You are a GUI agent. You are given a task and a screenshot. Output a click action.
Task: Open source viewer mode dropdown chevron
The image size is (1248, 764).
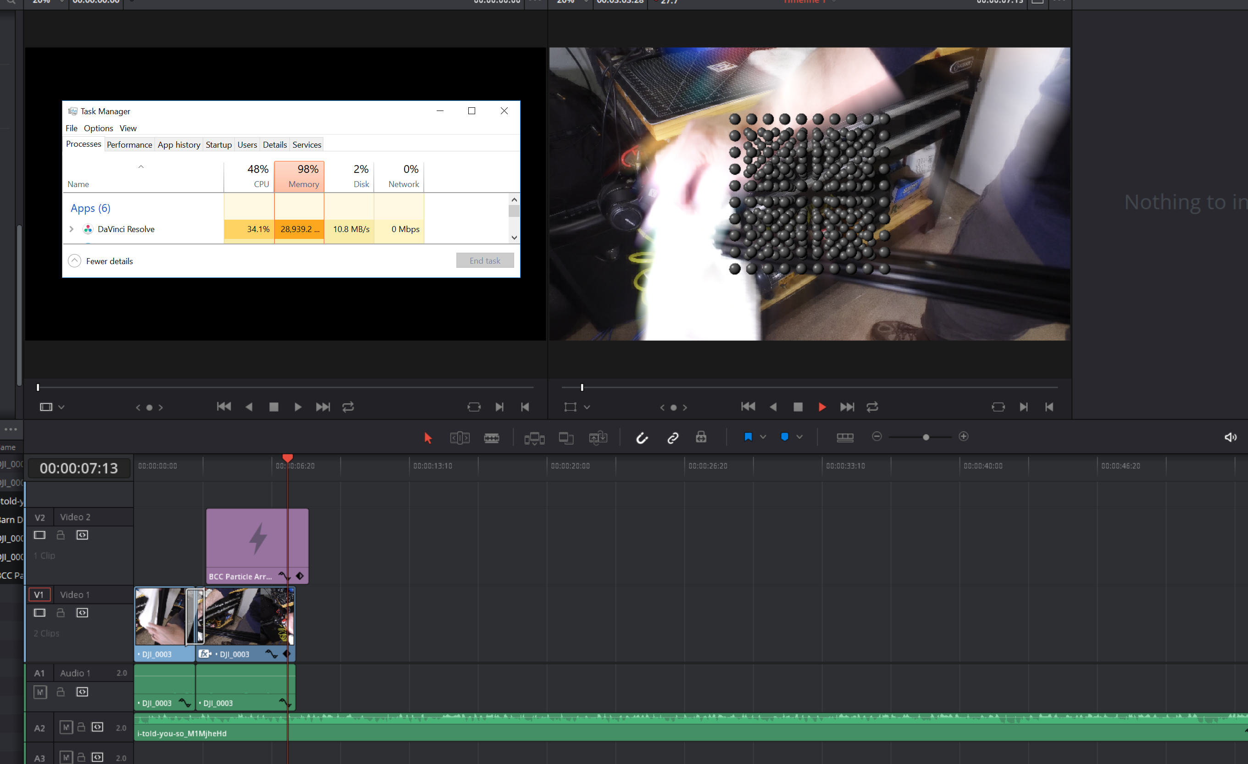point(61,407)
